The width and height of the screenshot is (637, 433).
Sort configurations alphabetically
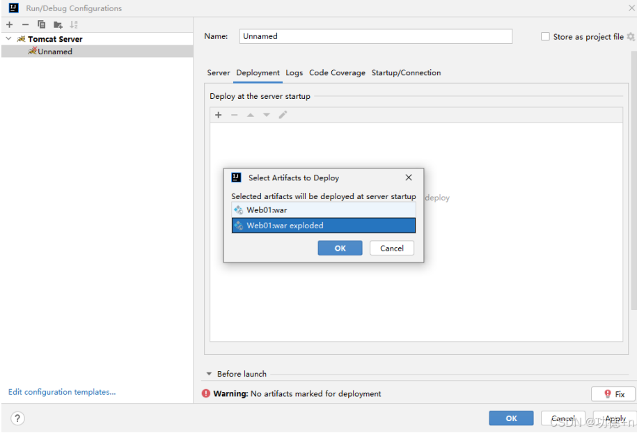tap(74, 25)
